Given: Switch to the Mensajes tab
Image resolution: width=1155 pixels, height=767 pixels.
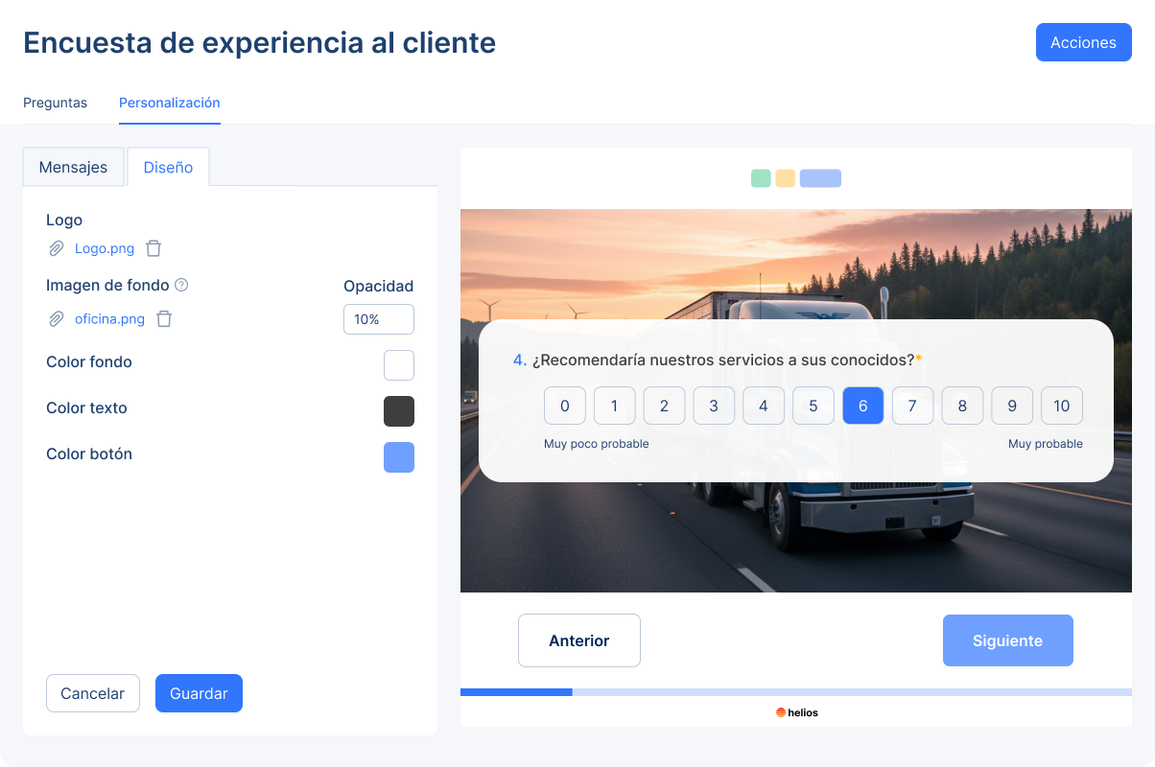Looking at the screenshot, I should coord(73,167).
